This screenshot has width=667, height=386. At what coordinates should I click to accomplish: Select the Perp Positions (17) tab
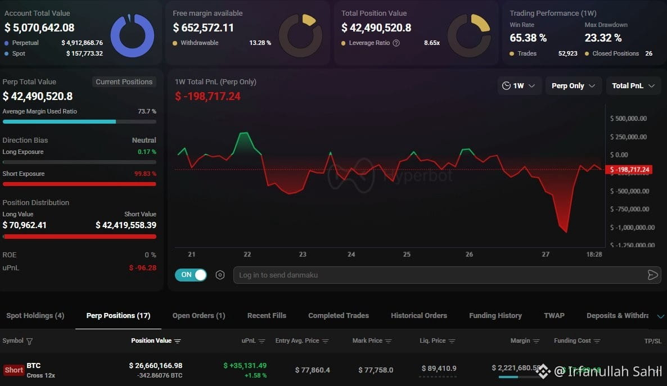118,315
